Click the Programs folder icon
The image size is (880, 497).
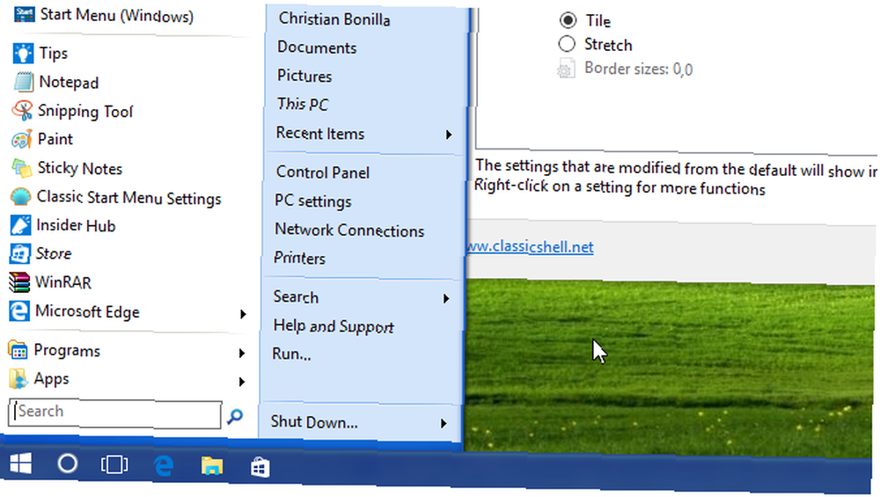click(x=18, y=351)
